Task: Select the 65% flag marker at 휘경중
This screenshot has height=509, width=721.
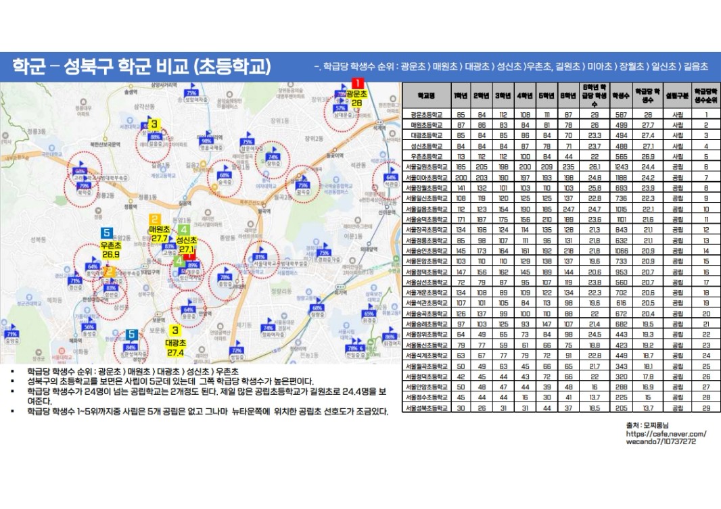Action: (369, 313)
